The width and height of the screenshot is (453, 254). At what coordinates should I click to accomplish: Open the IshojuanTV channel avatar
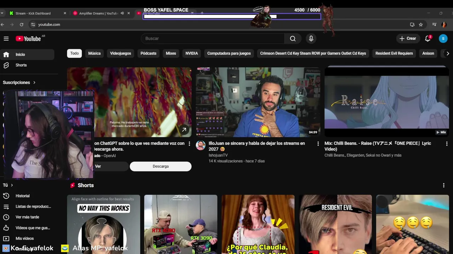(201, 145)
